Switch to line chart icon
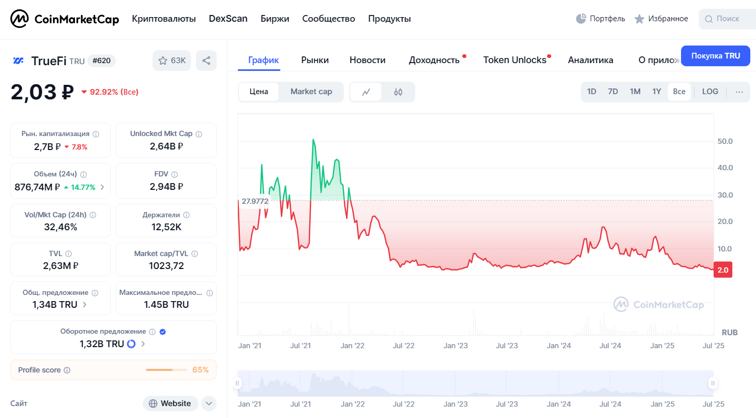 point(366,92)
